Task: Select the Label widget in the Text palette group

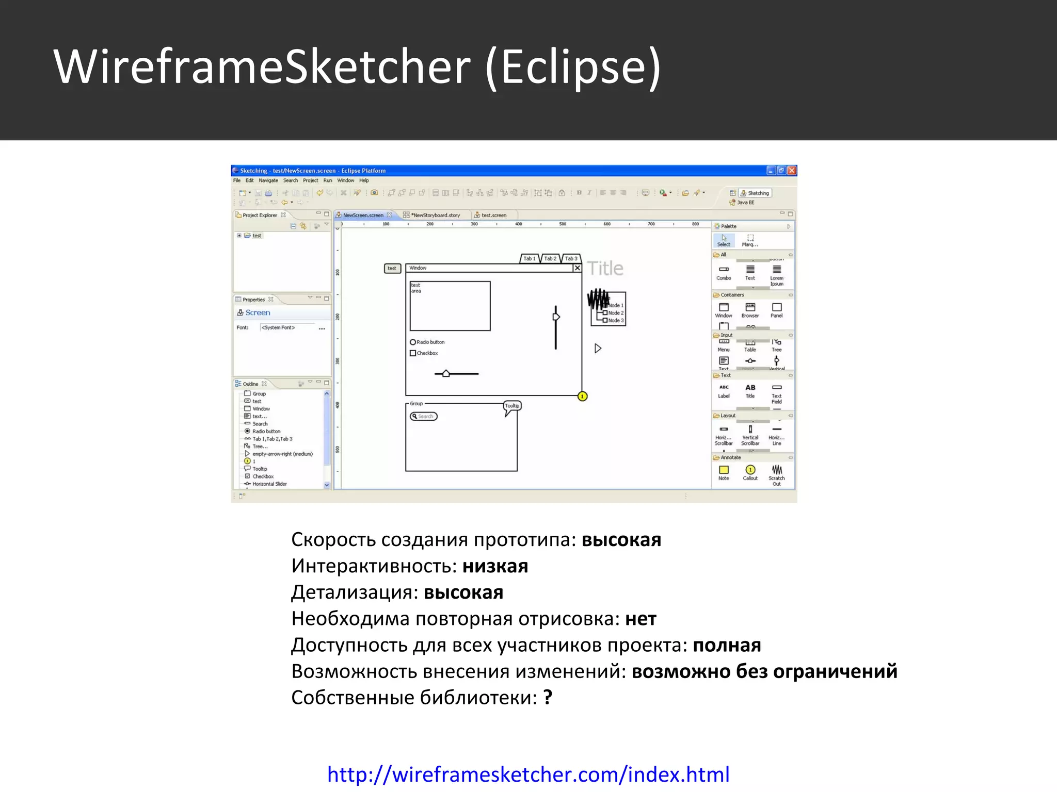Action: 724,391
